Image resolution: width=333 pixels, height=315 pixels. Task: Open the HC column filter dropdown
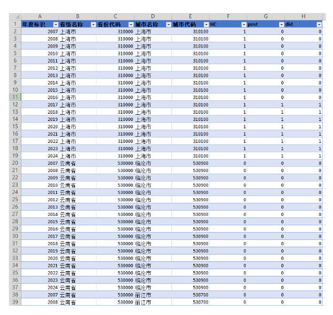244,25
